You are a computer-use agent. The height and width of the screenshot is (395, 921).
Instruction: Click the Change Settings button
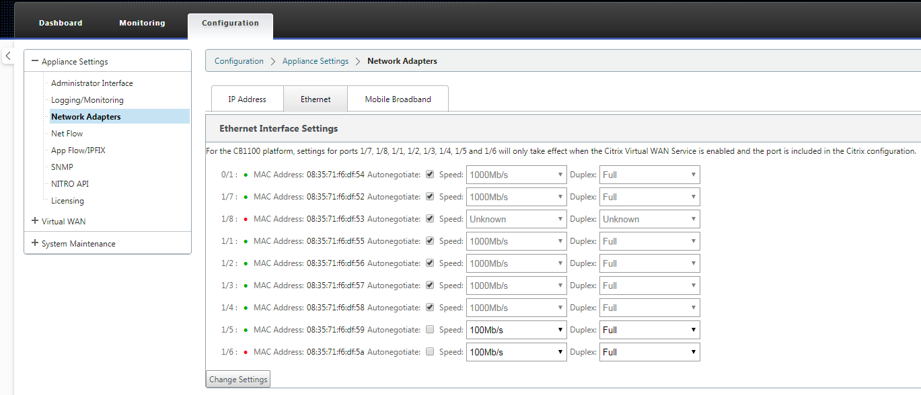(x=238, y=379)
